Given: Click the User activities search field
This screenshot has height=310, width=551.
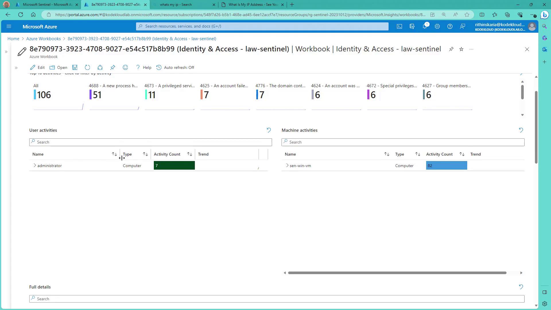Looking at the screenshot, I should pyautogui.click(x=150, y=142).
